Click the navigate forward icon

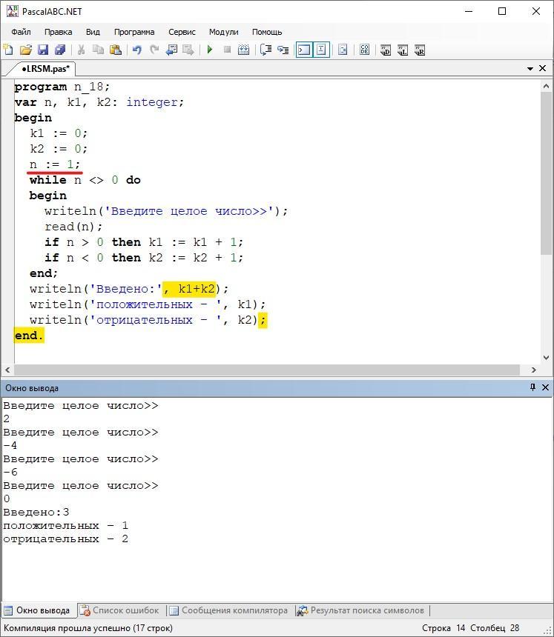pos(188,50)
